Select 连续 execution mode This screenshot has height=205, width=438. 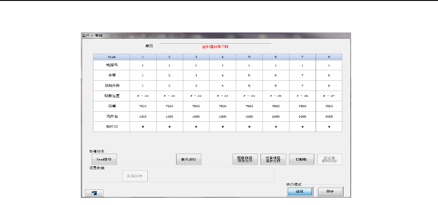pyautogui.click(x=300, y=191)
